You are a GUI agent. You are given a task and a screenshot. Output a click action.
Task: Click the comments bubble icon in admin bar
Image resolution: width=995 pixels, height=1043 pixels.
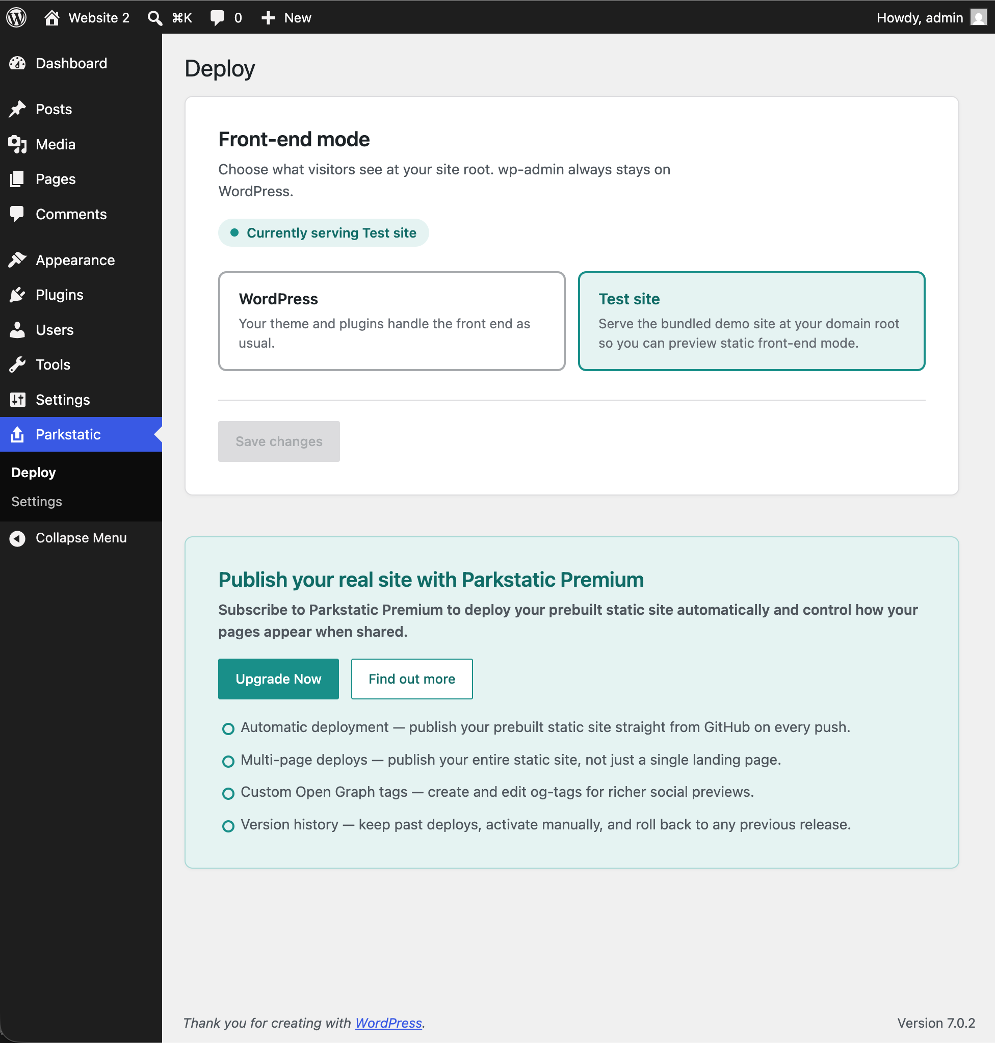(218, 17)
